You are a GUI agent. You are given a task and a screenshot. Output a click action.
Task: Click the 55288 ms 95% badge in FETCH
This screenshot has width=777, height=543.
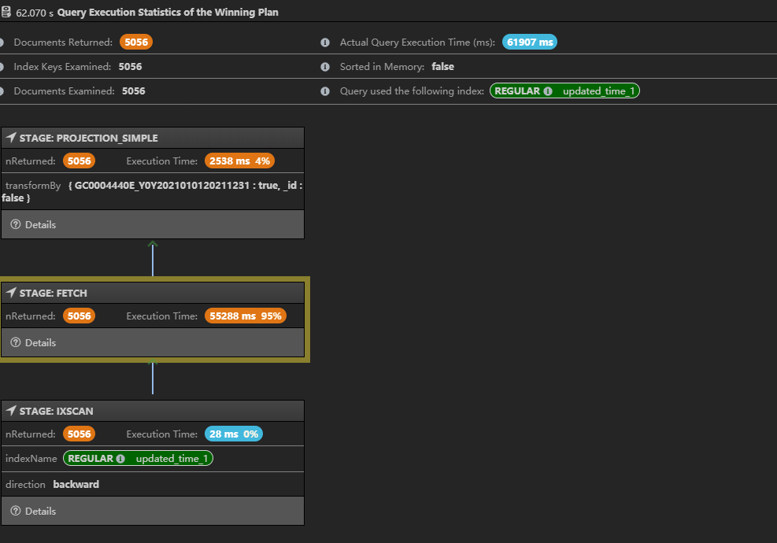tap(244, 316)
